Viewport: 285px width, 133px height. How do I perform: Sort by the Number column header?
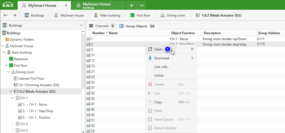pos(100,33)
